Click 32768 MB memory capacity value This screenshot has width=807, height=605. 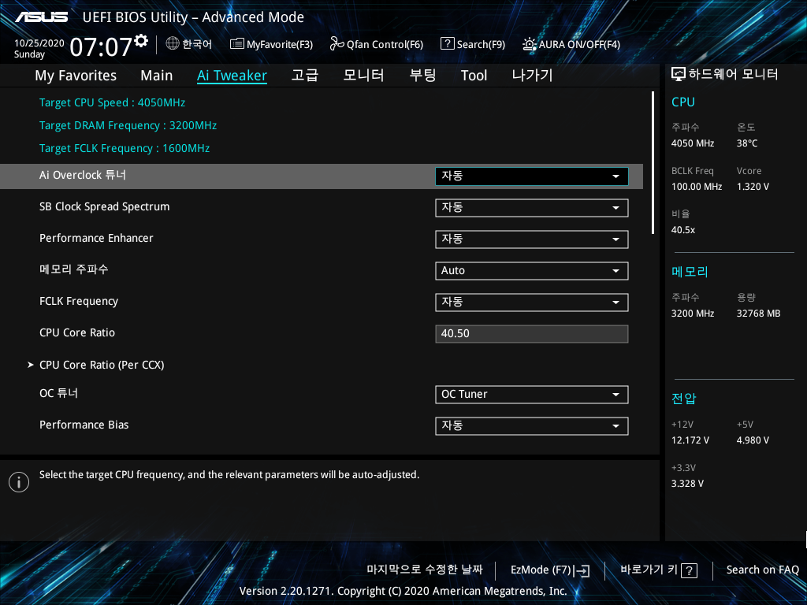[x=759, y=314]
